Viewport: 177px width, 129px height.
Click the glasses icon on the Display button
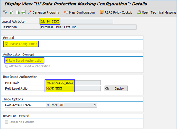[x=107, y=88]
